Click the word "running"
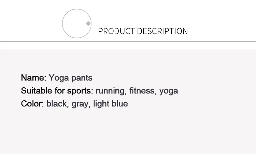256x161 pixels. (x=110, y=91)
